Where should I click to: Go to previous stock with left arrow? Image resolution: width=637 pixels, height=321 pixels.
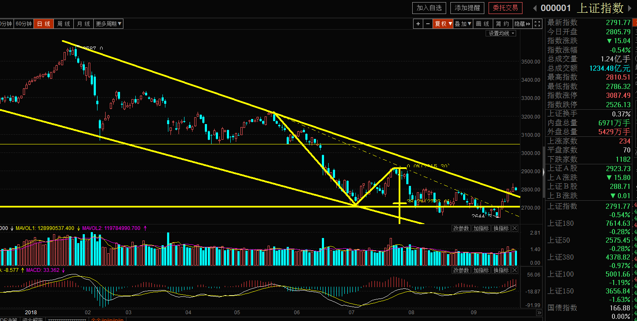coord(534,8)
